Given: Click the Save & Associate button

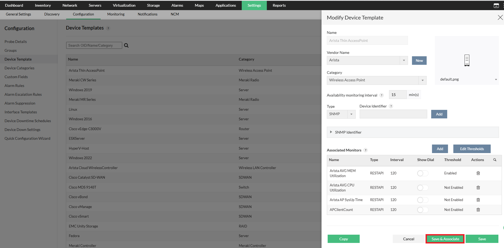Looking at the screenshot, I should pyautogui.click(x=445, y=239).
